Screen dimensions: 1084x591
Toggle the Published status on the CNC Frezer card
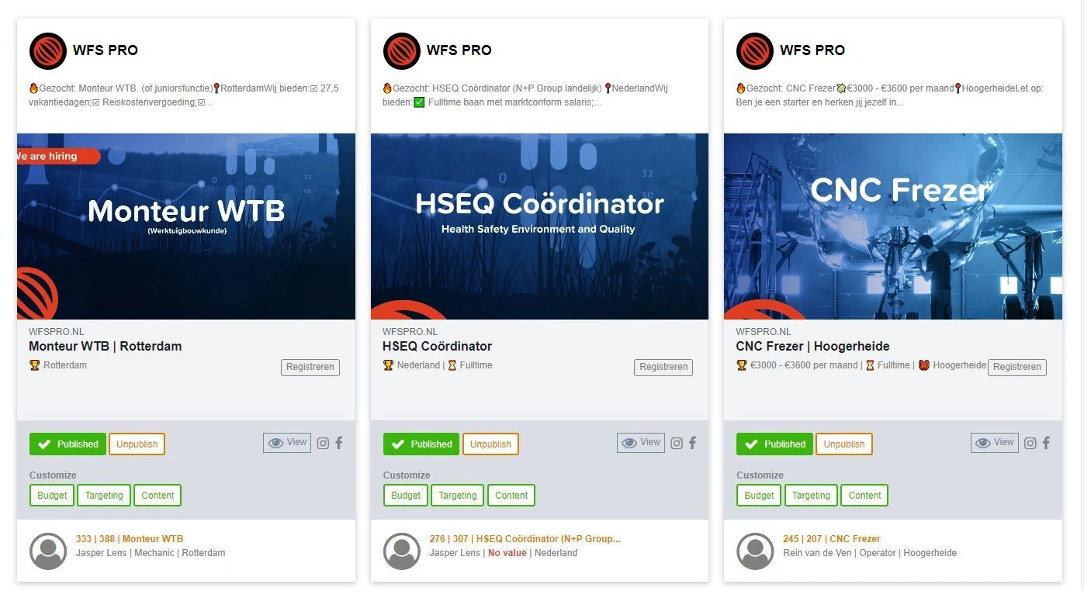point(774,444)
